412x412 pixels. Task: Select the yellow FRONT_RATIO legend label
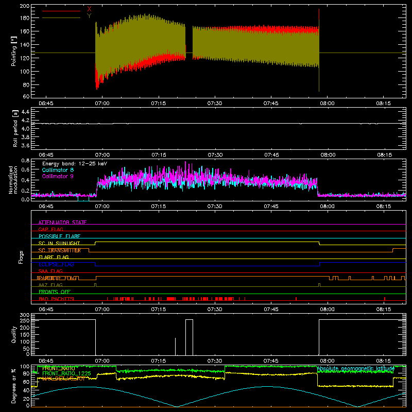(x=58, y=368)
